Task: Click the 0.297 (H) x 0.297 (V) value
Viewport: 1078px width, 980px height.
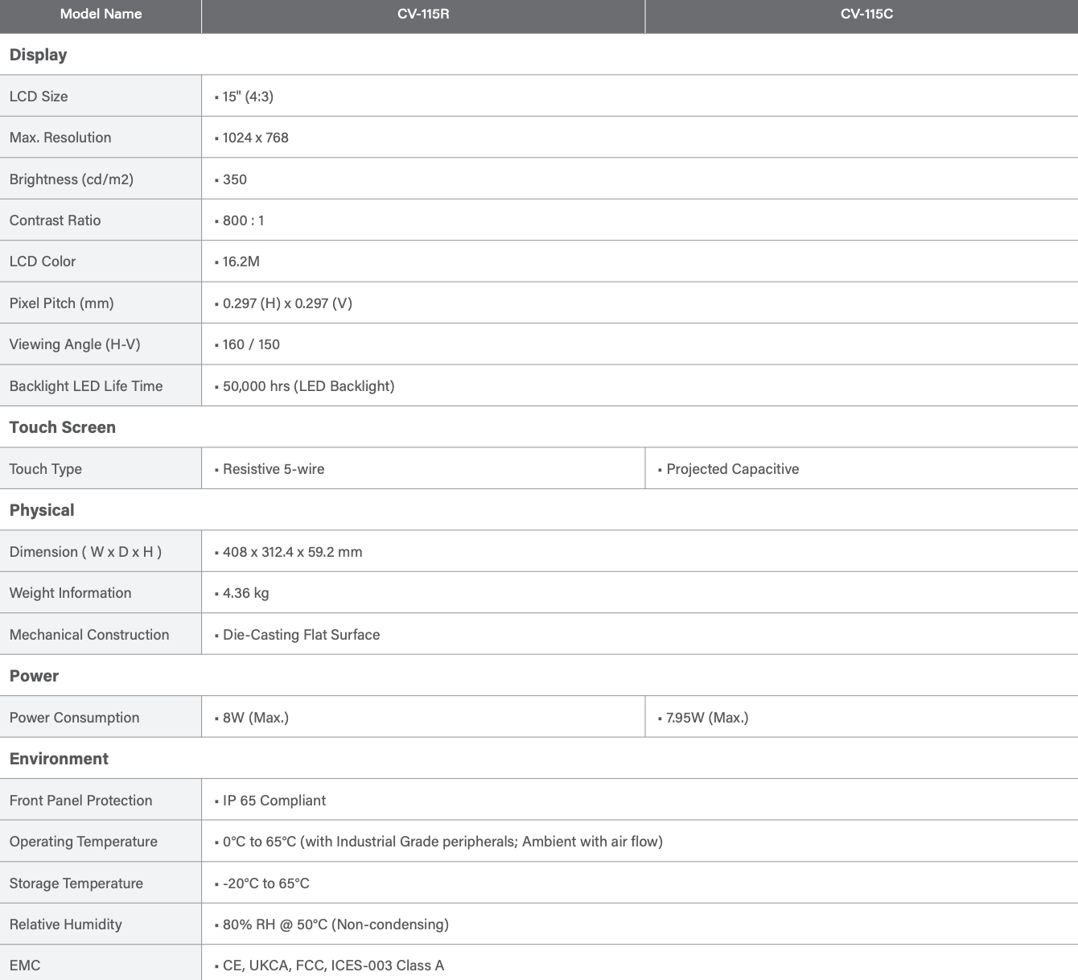Action: pyautogui.click(x=288, y=303)
